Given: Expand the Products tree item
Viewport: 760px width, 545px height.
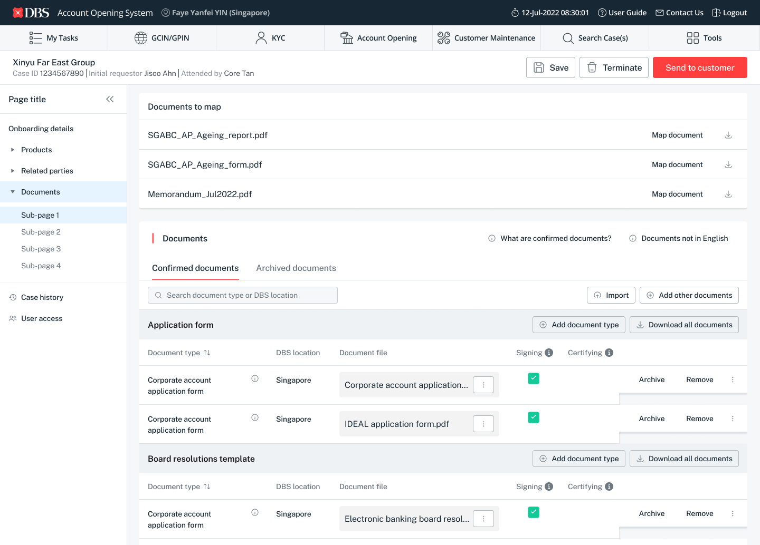Looking at the screenshot, I should point(13,150).
